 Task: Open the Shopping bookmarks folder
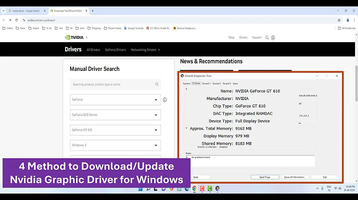pos(94,28)
